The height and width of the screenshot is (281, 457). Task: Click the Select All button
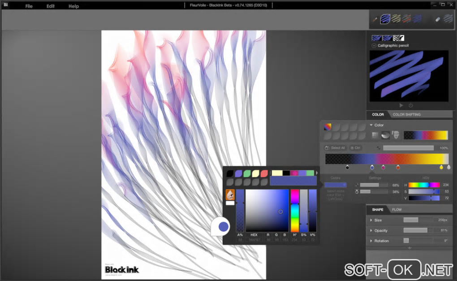(x=335, y=148)
